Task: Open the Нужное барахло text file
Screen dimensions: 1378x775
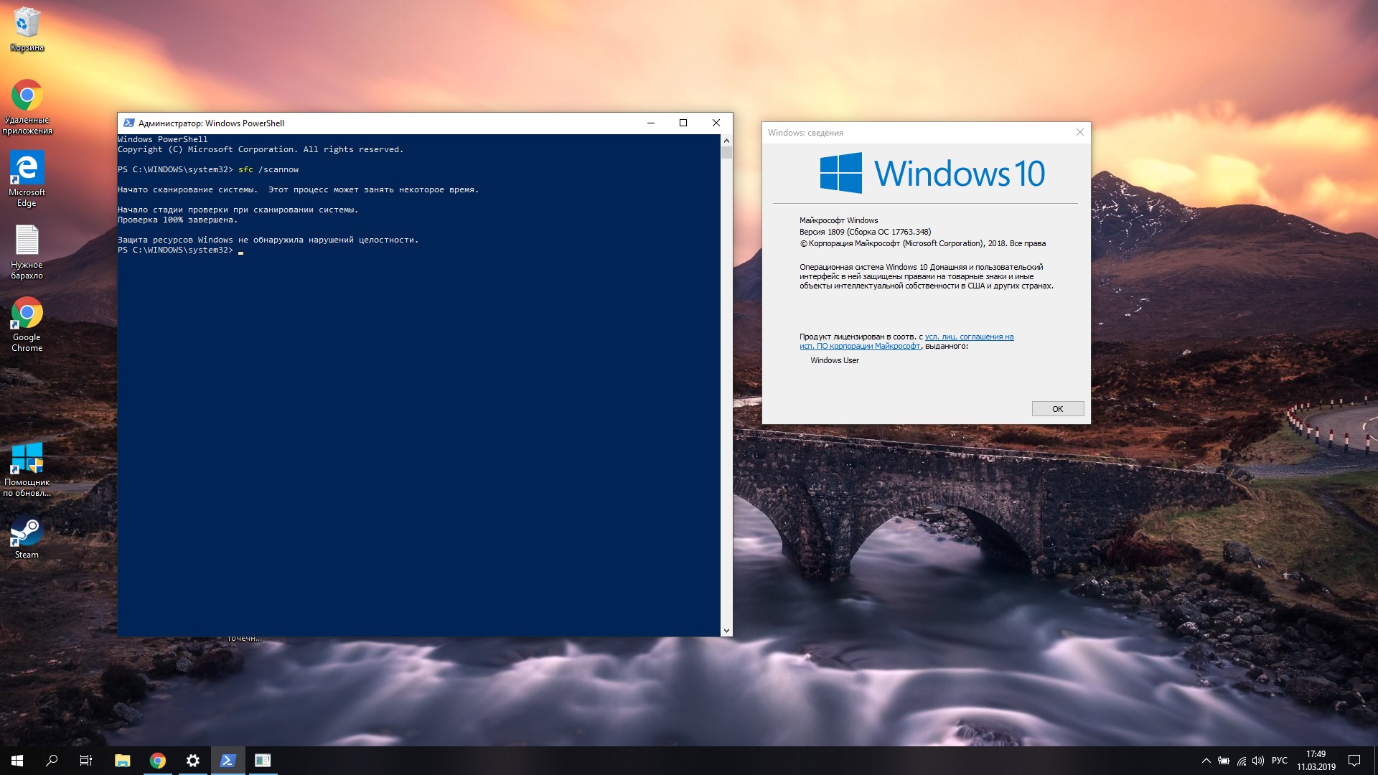Action: pos(27,251)
